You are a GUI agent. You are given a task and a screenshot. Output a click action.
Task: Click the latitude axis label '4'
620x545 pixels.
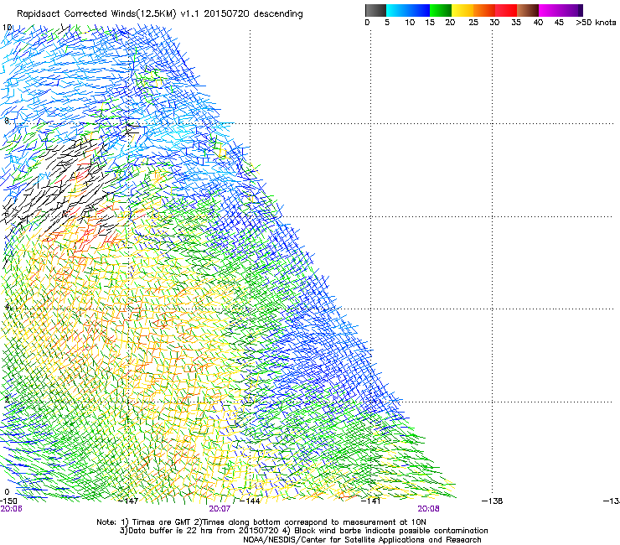coord(7,307)
